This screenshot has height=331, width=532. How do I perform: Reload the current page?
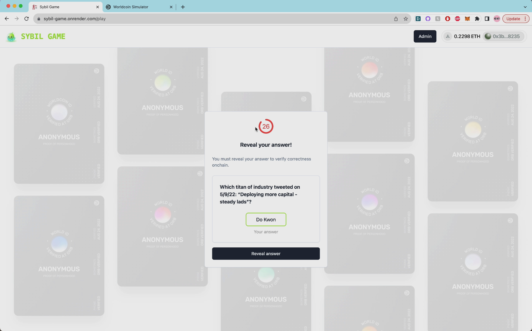pos(27,19)
